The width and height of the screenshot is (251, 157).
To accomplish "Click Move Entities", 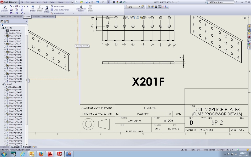I will (x=57, y=13).
